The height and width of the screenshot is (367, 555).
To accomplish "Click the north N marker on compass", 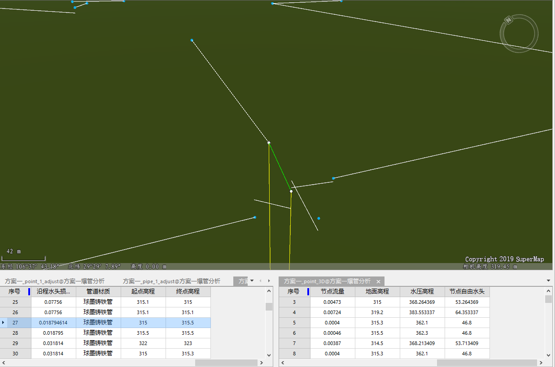I will [x=508, y=20].
